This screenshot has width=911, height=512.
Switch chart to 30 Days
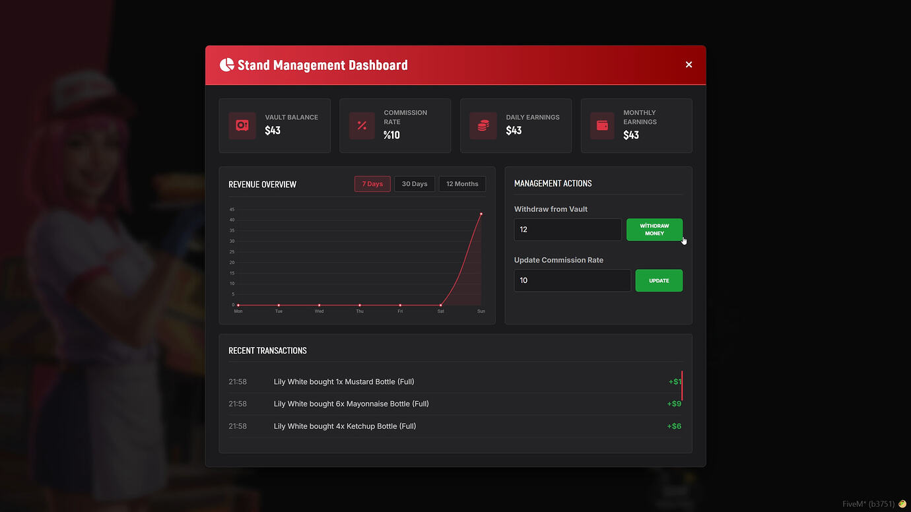(x=415, y=184)
